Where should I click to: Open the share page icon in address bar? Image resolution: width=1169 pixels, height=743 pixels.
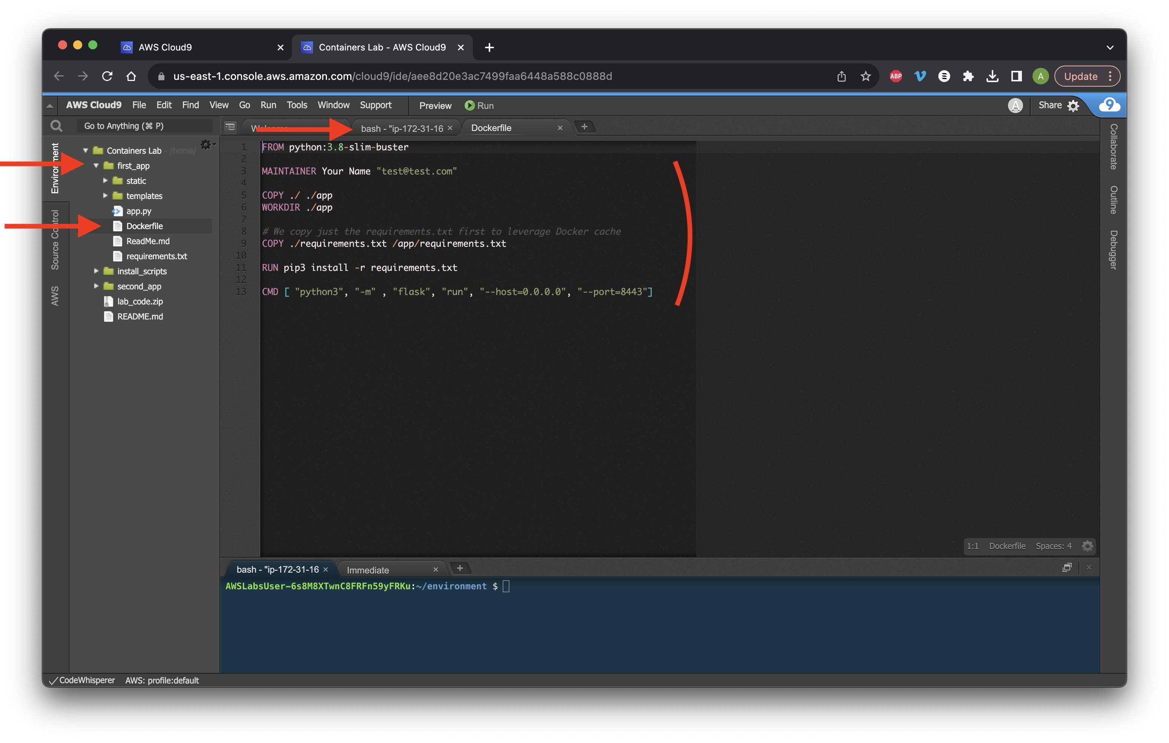[841, 76]
